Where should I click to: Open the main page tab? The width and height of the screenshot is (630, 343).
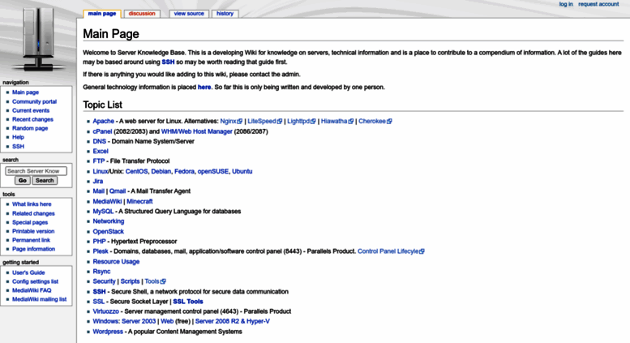pyautogui.click(x=102, y=14)
